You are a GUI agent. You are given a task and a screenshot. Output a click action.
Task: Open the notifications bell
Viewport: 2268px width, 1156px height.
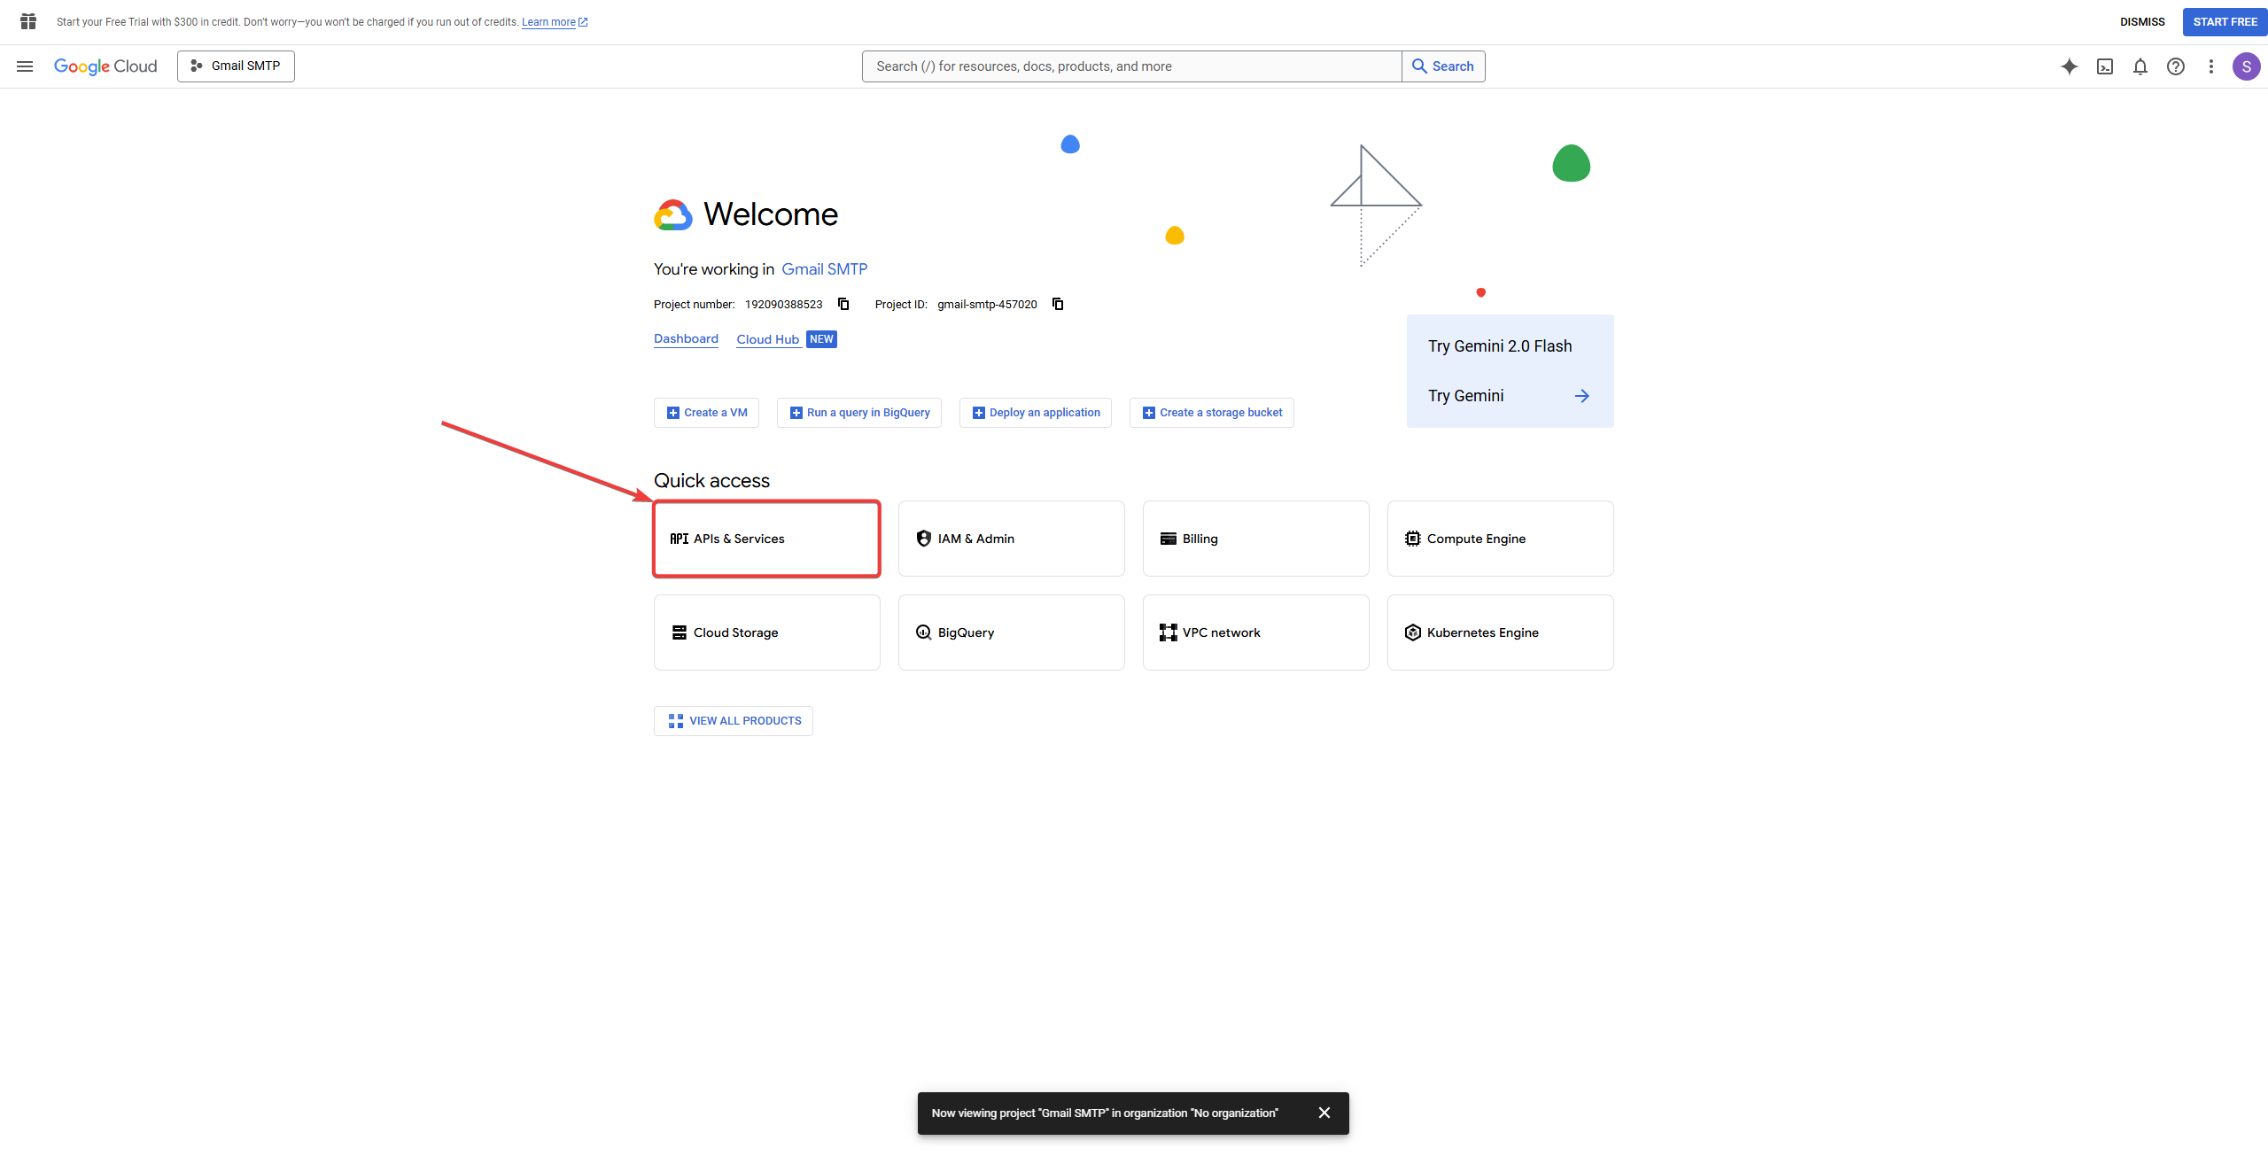click(2140, 66)
